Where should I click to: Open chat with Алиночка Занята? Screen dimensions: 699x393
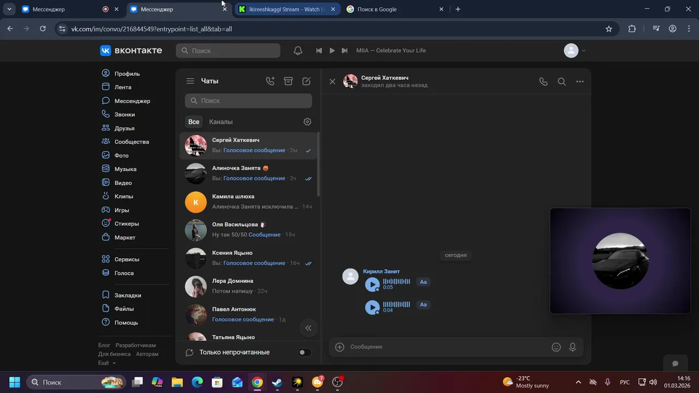coord(248,174)
